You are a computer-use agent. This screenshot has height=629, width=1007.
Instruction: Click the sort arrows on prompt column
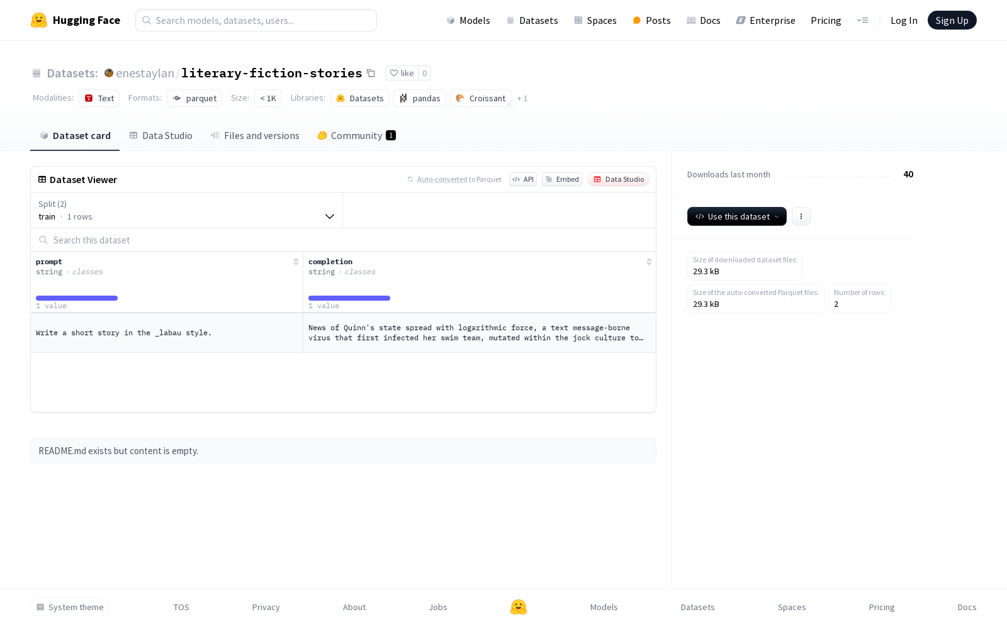coord(296,262)
